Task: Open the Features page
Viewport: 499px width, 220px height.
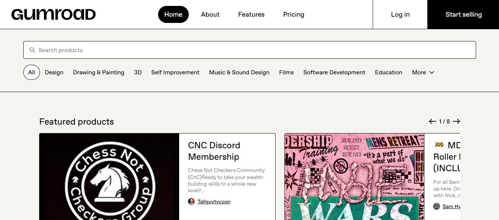Action: [251, 14]
